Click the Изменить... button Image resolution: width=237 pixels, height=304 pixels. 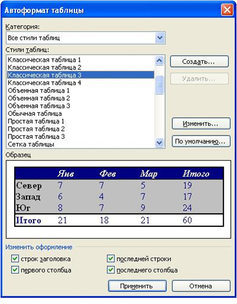pyautogui.click(x=201, y=124)
